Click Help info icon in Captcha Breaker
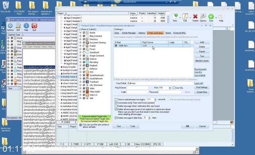 coord(26,26)
